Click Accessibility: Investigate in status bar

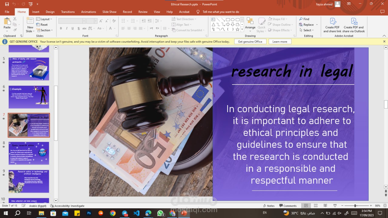(x=67, y=206)
